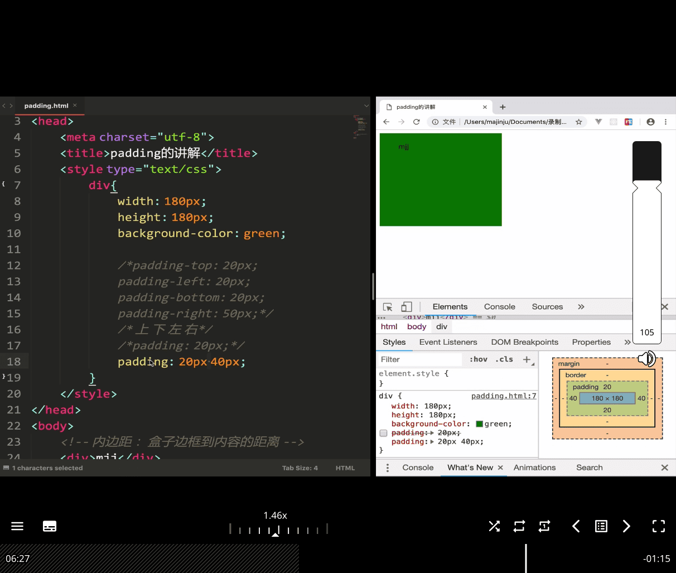Switch to DevTools Sources tab
This screenshot has height=573, width=676.
coord(547,307)
